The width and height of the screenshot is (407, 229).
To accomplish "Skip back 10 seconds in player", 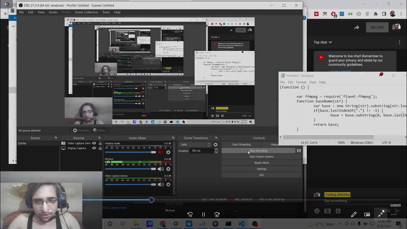I will click(190, 215).
